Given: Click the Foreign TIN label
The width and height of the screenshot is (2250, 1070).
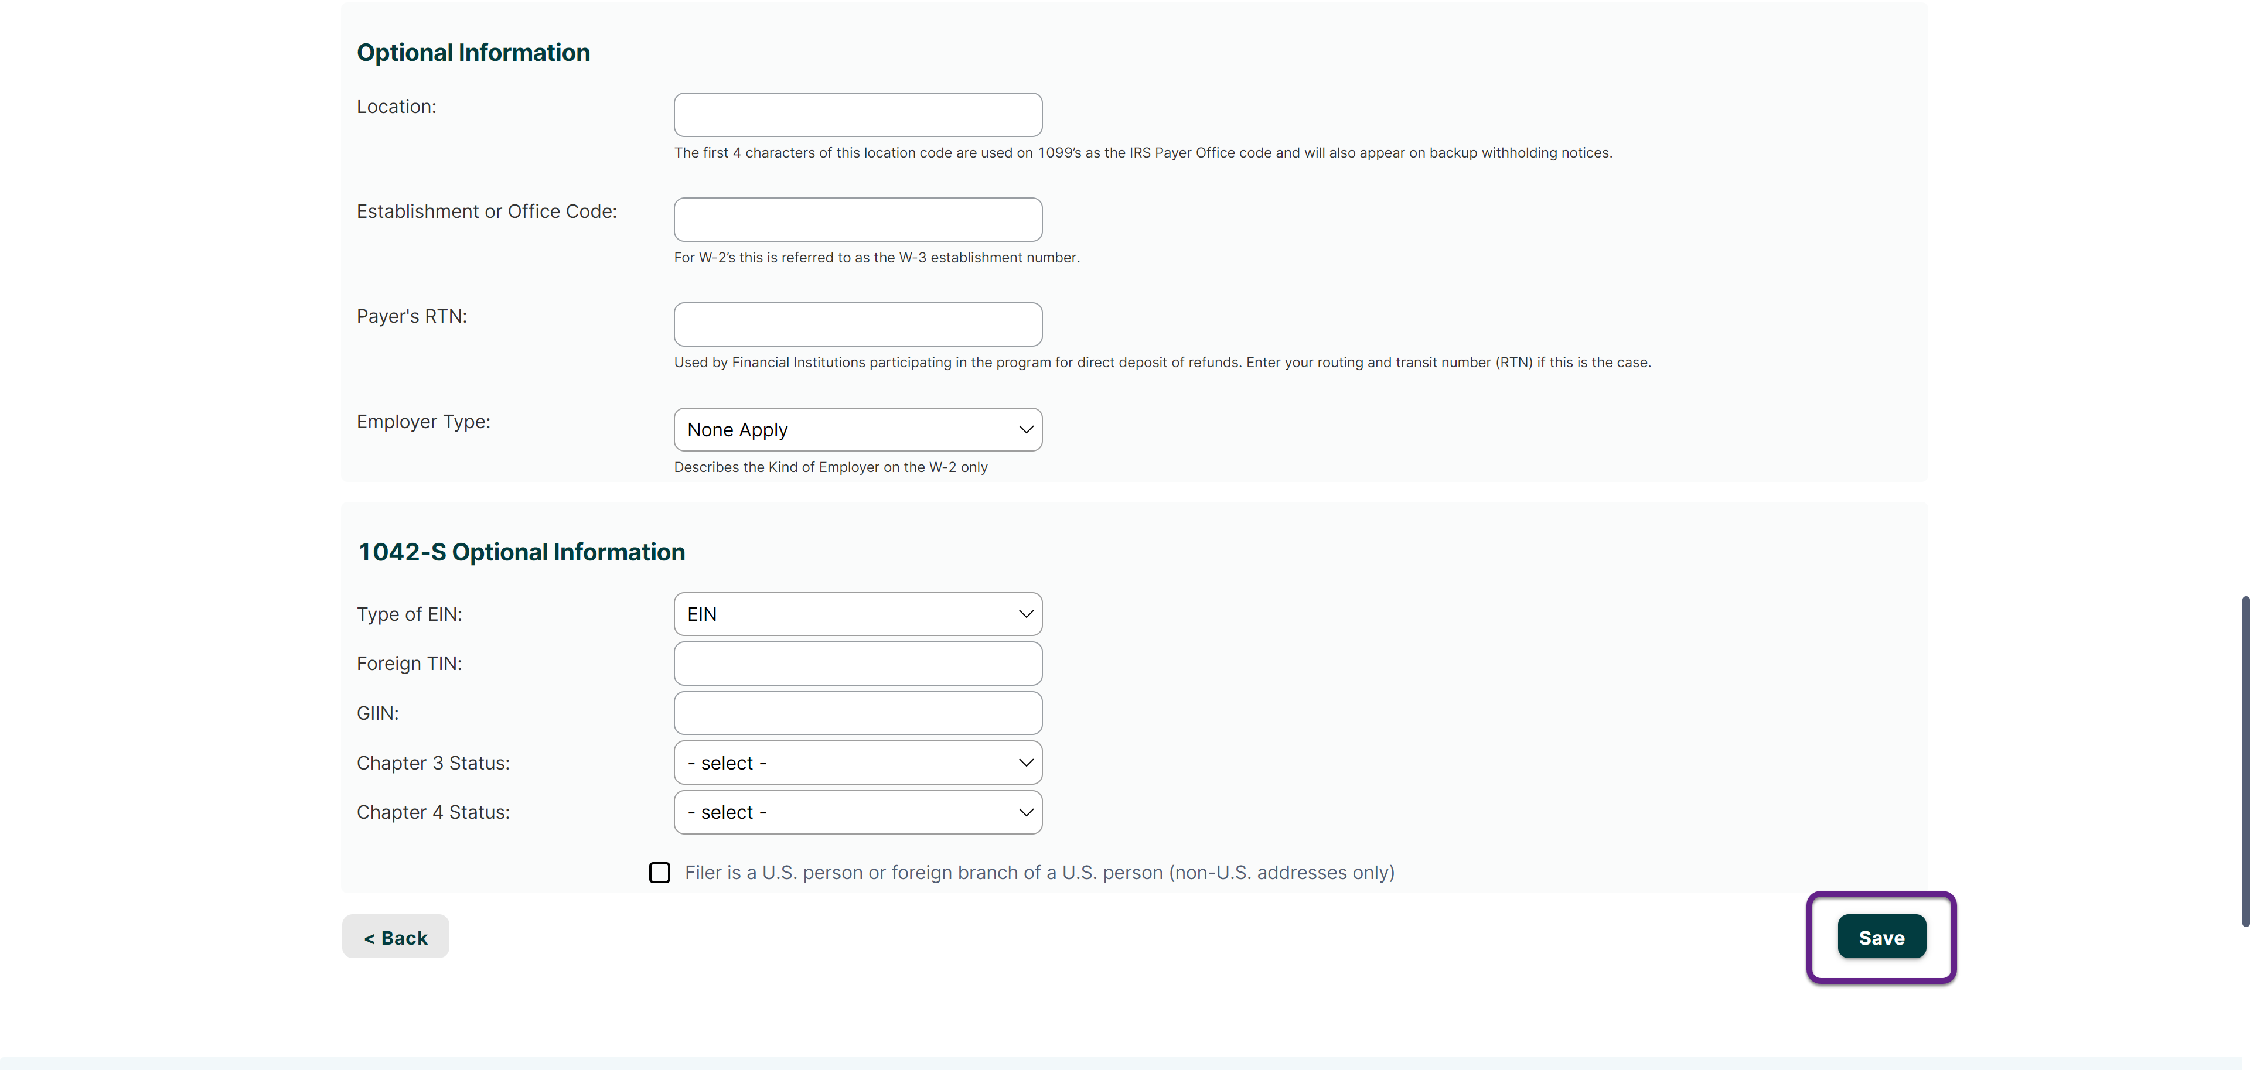Looking at the screenshot, I should coord(409,664).
